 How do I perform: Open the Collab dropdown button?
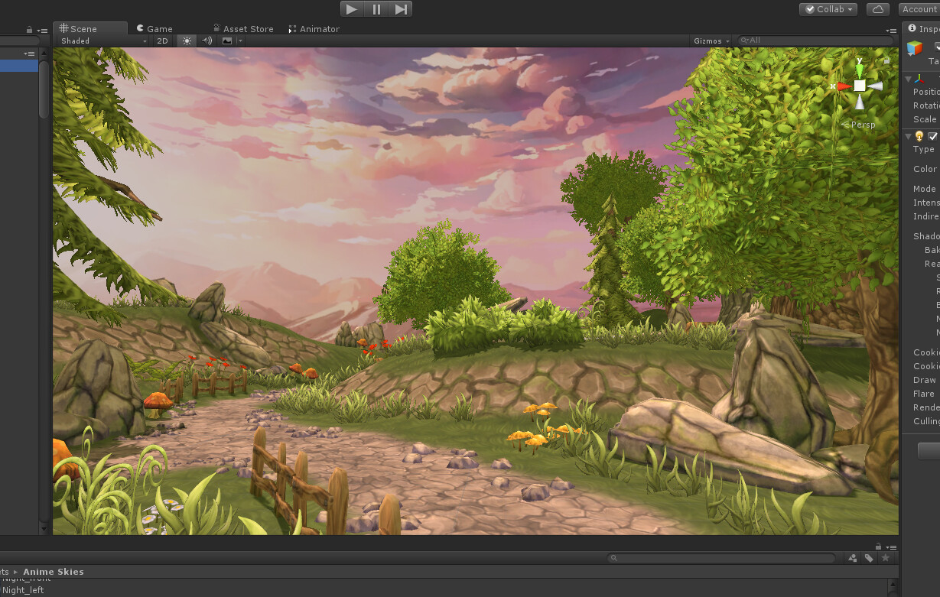827,9
